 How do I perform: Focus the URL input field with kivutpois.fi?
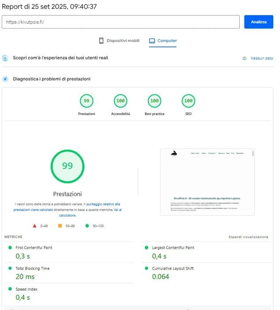click(x=121, y=22)
